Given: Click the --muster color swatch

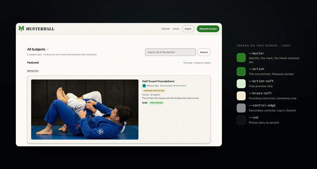Looking at the screenshot, I should 241,58.
